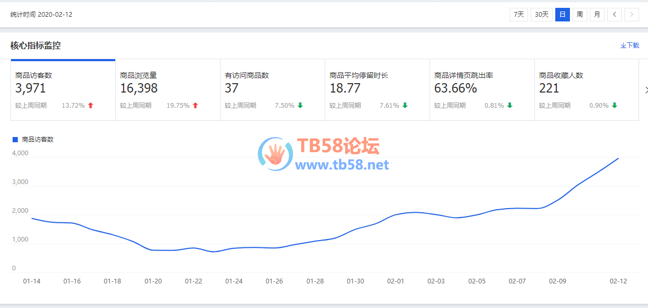Click the chart line endpoint at 02-12
This screenshot has height=308, width=648.
(618, 158)
